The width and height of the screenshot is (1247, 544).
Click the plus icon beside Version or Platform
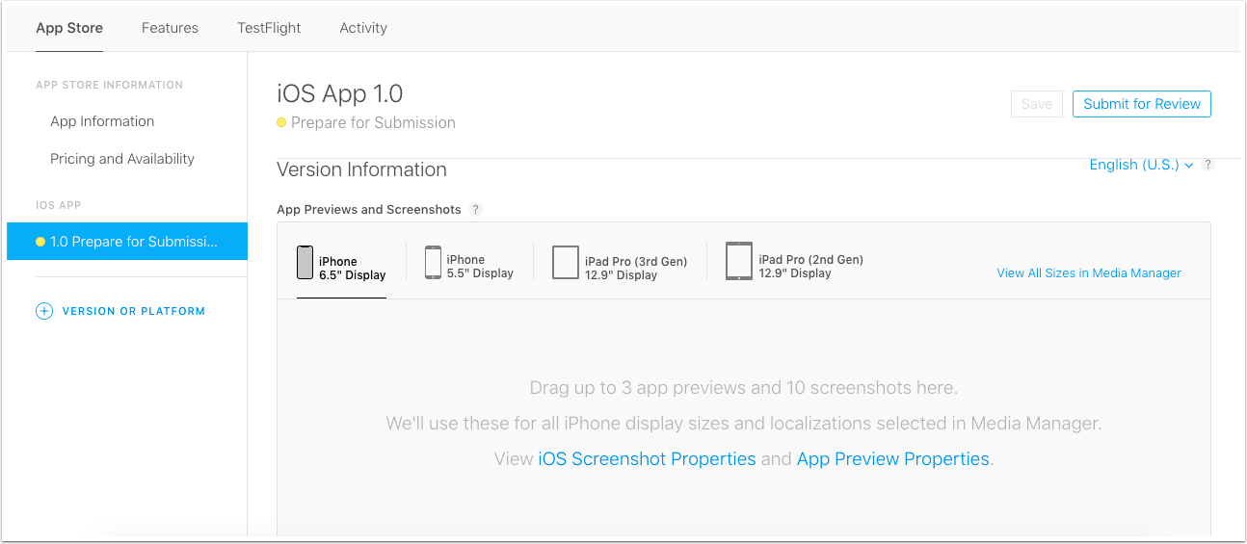coord(44,311)
